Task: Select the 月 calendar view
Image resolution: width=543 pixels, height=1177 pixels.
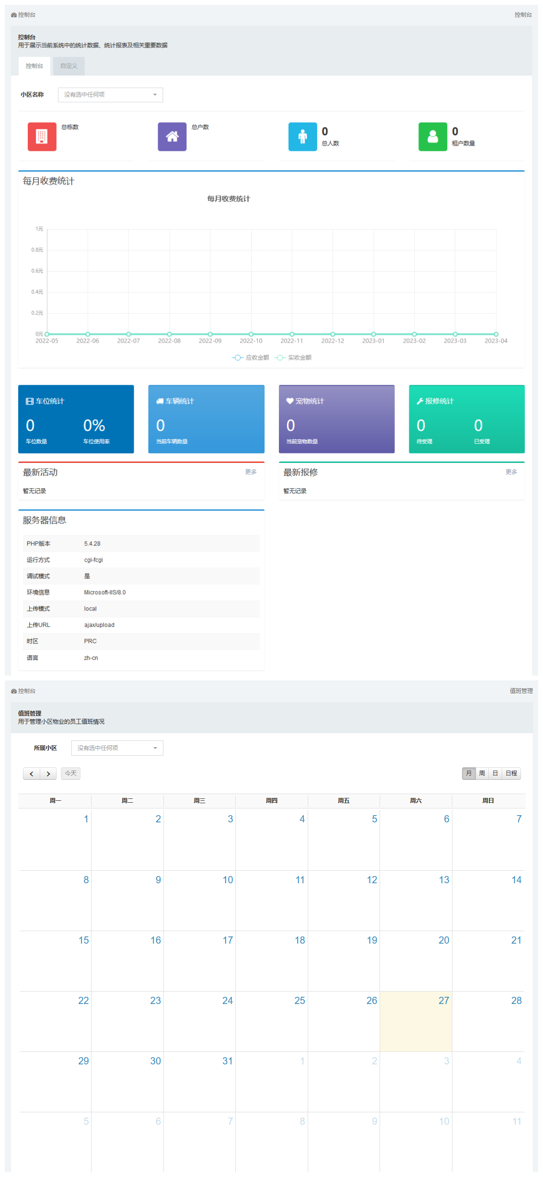Action: click(x=469, y=773)
